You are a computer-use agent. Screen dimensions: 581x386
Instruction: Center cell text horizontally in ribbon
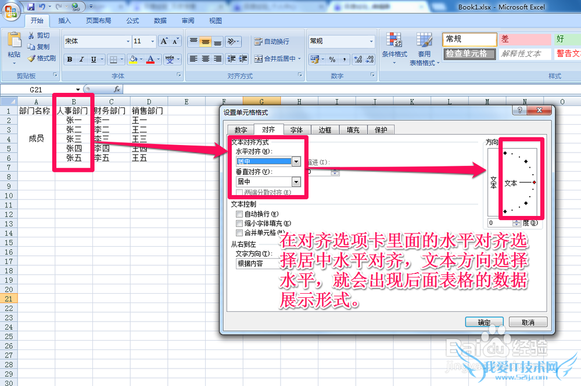[205, 59]
